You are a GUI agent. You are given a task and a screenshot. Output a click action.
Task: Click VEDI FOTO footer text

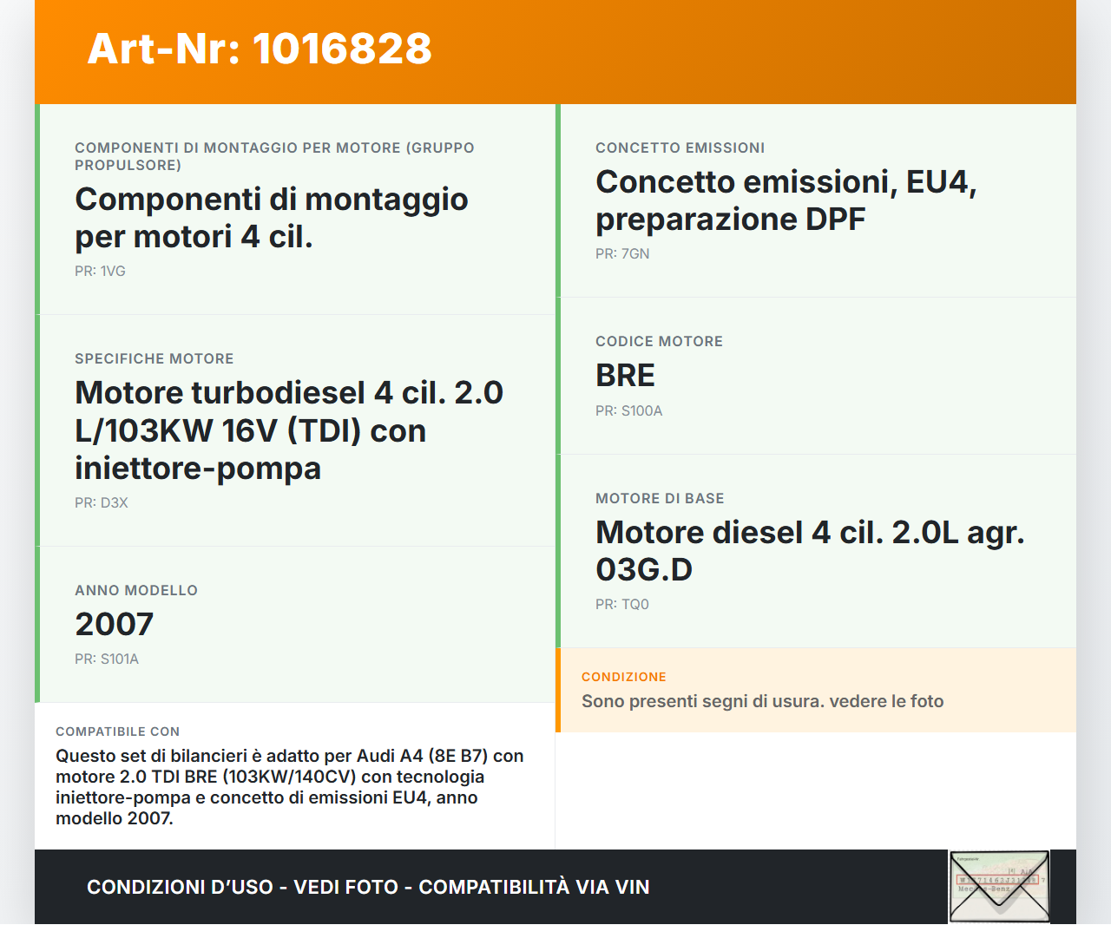coord(343,887)
